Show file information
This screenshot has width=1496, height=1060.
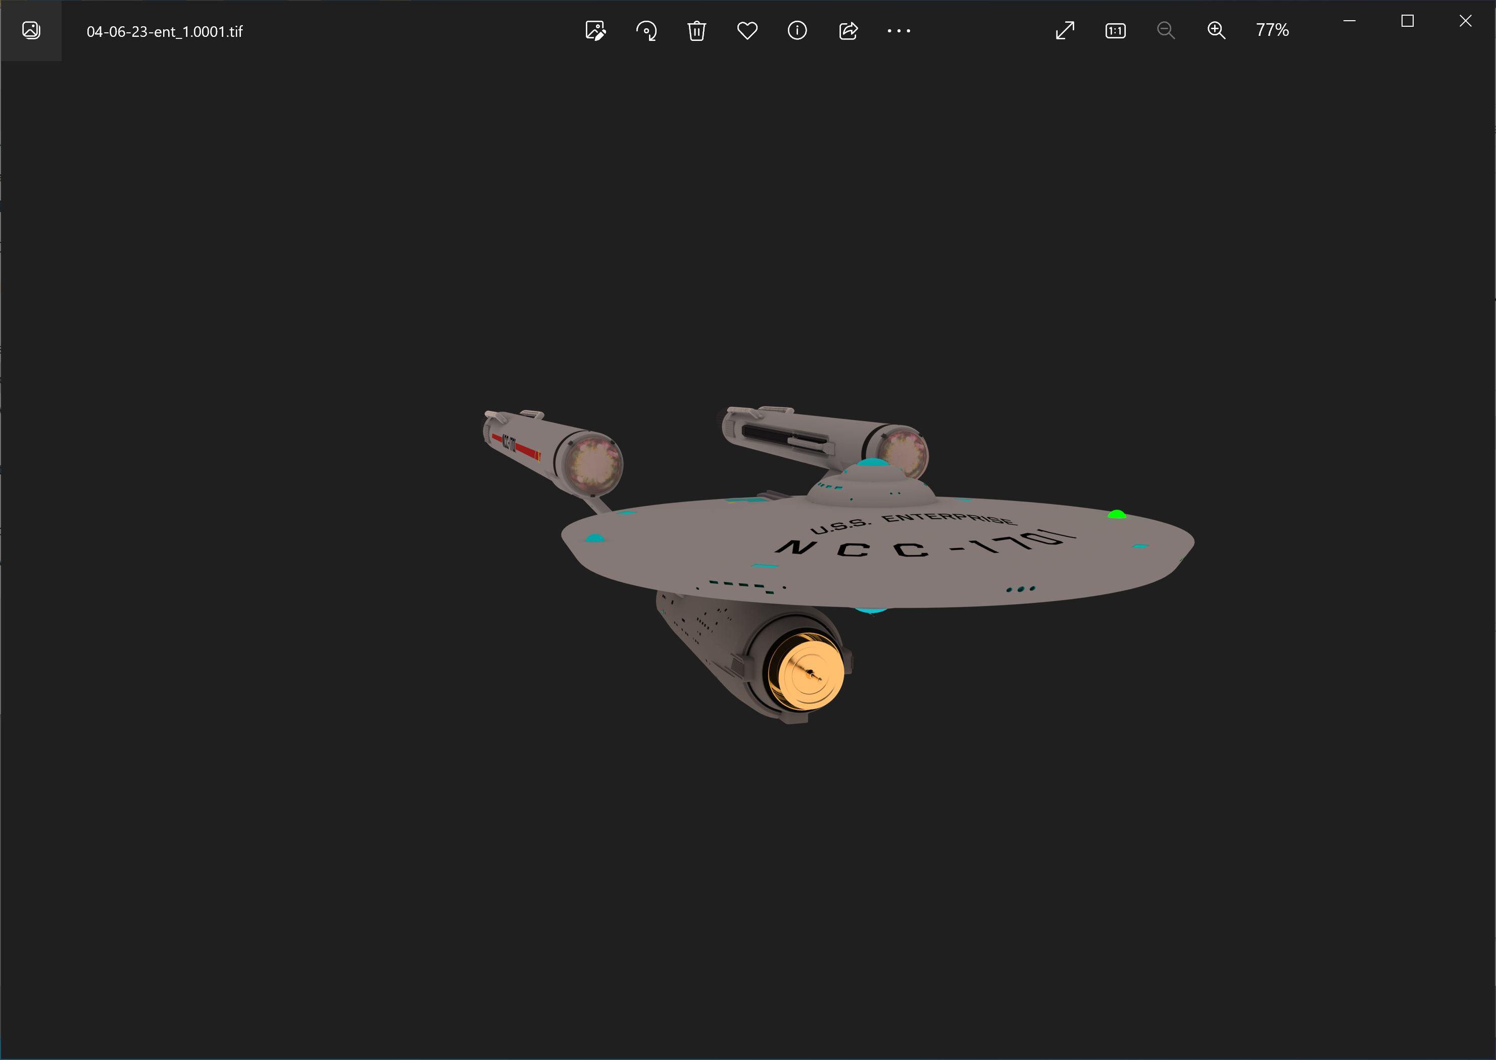coord(797,31)
